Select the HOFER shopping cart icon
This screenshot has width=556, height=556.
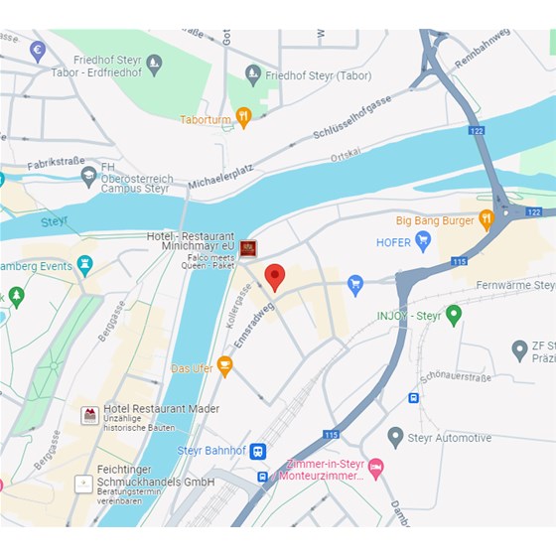pyautogui.click(x=423, y=241)
